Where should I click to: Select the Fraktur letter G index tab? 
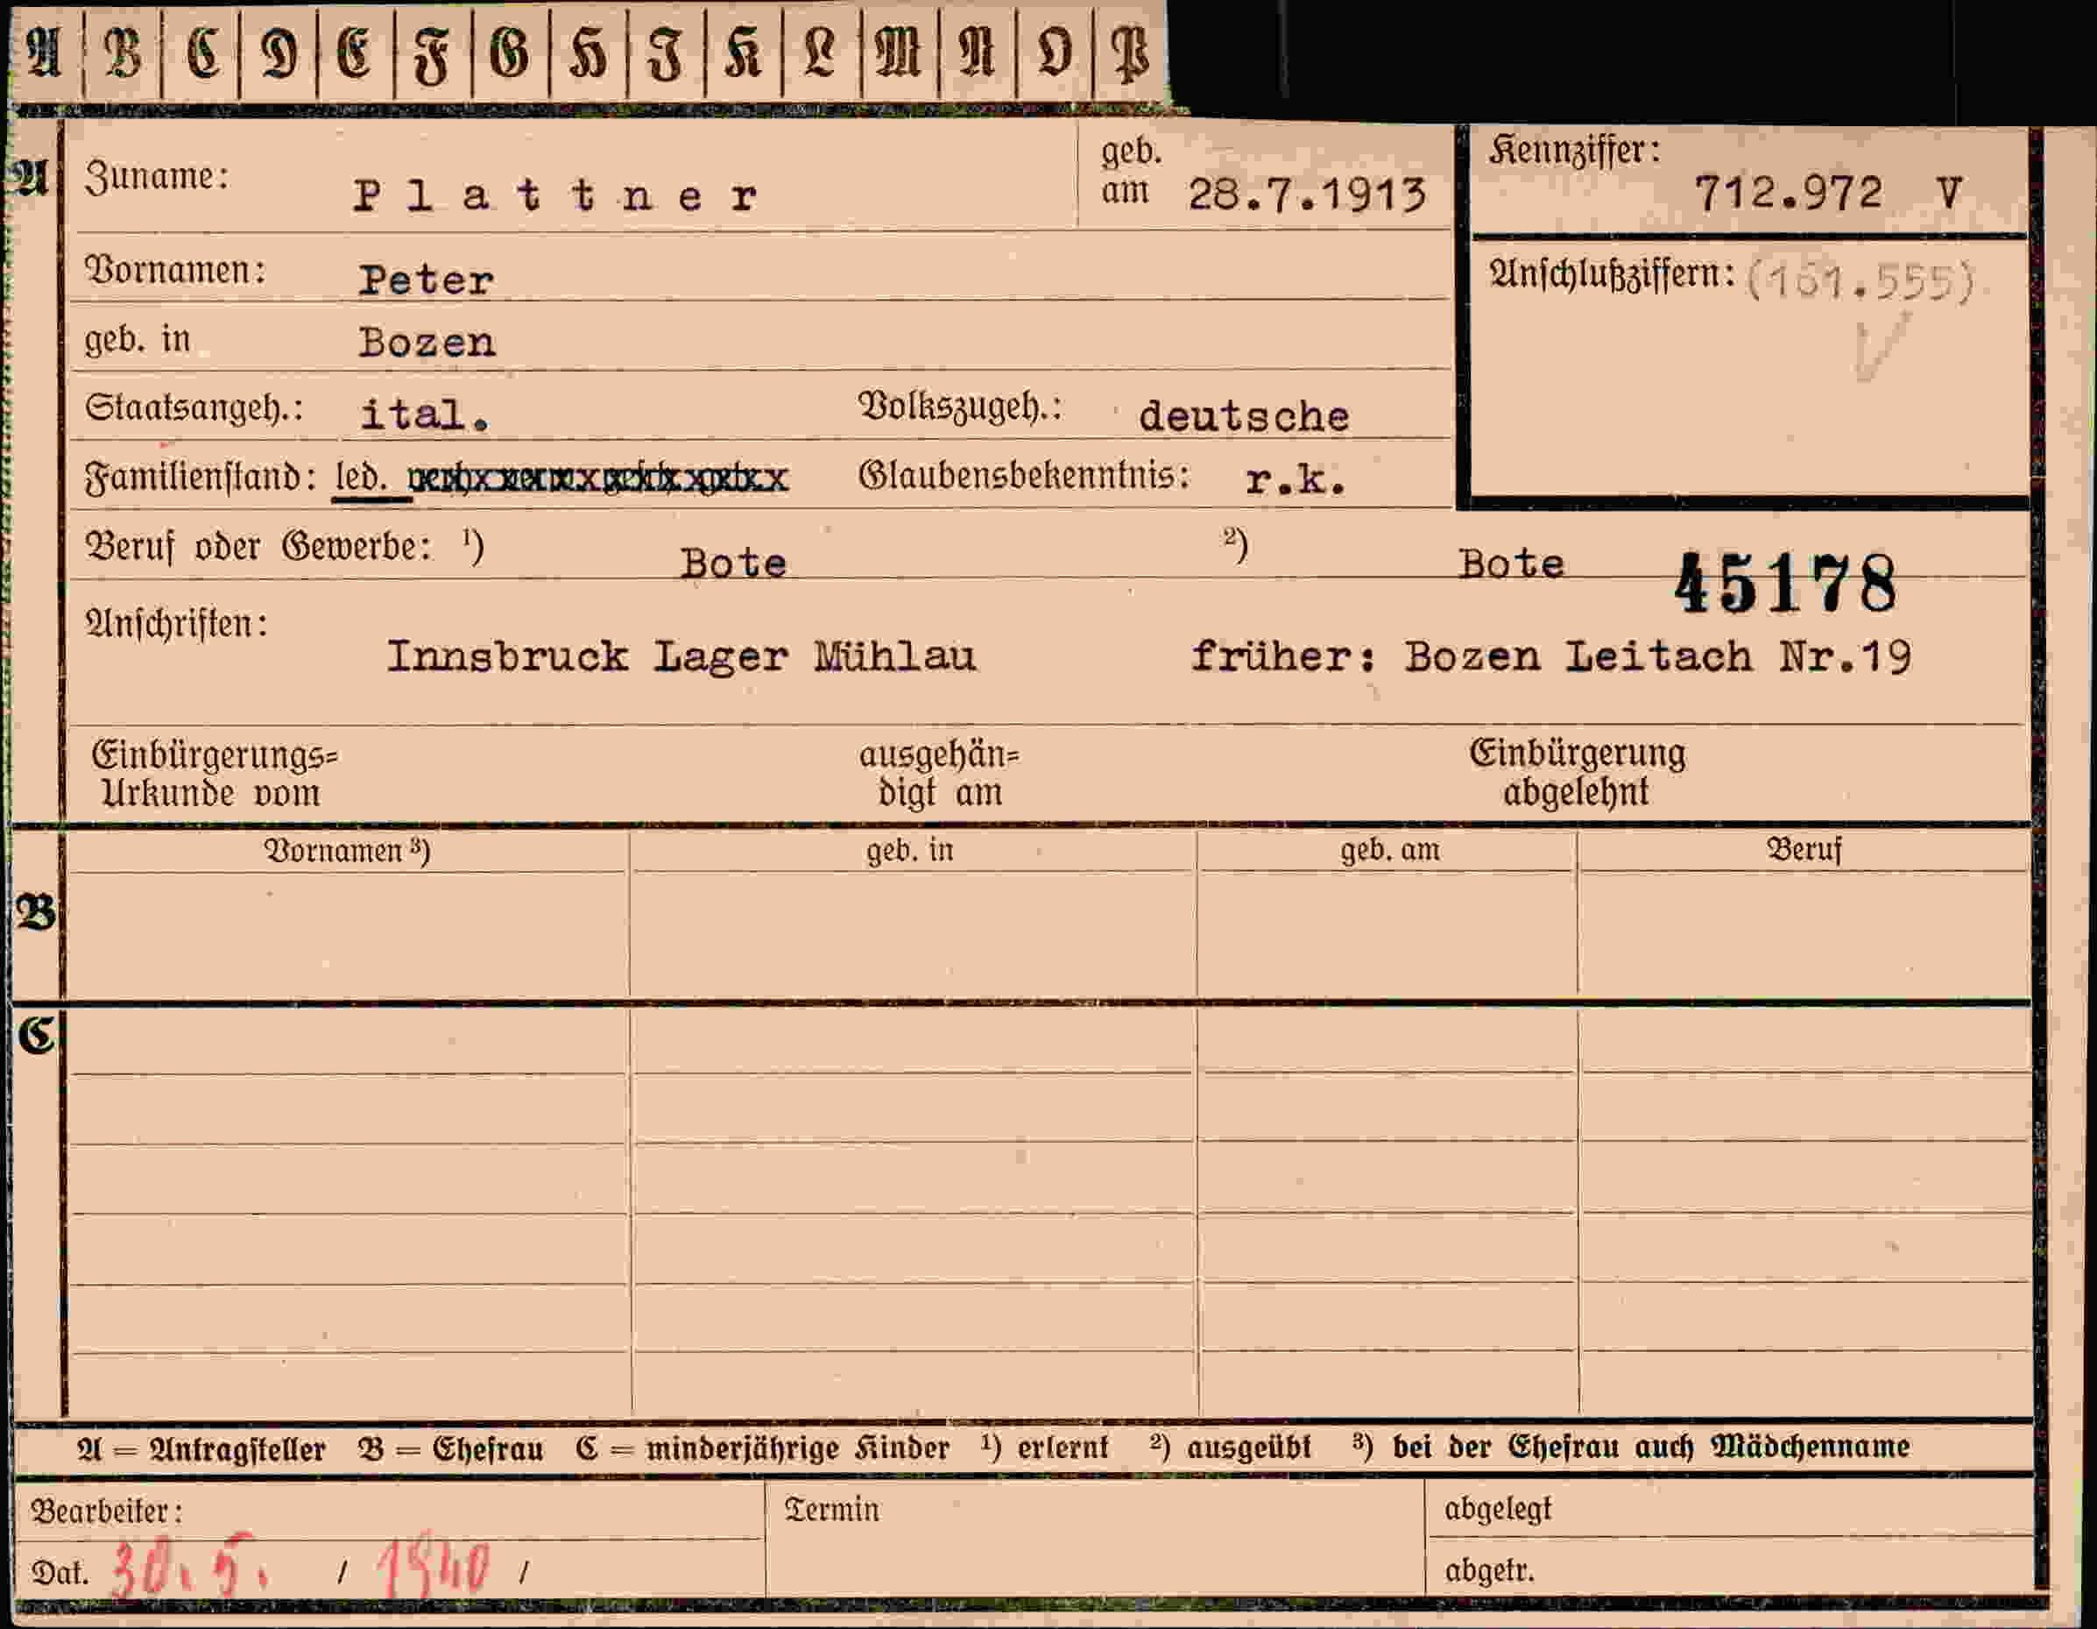[x=510, y=51]
